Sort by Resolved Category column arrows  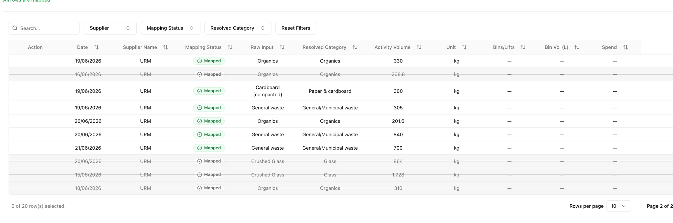tap(355, 47)
